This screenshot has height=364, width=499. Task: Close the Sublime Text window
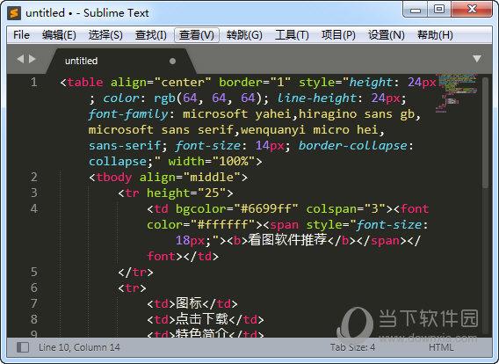(472, 9)
